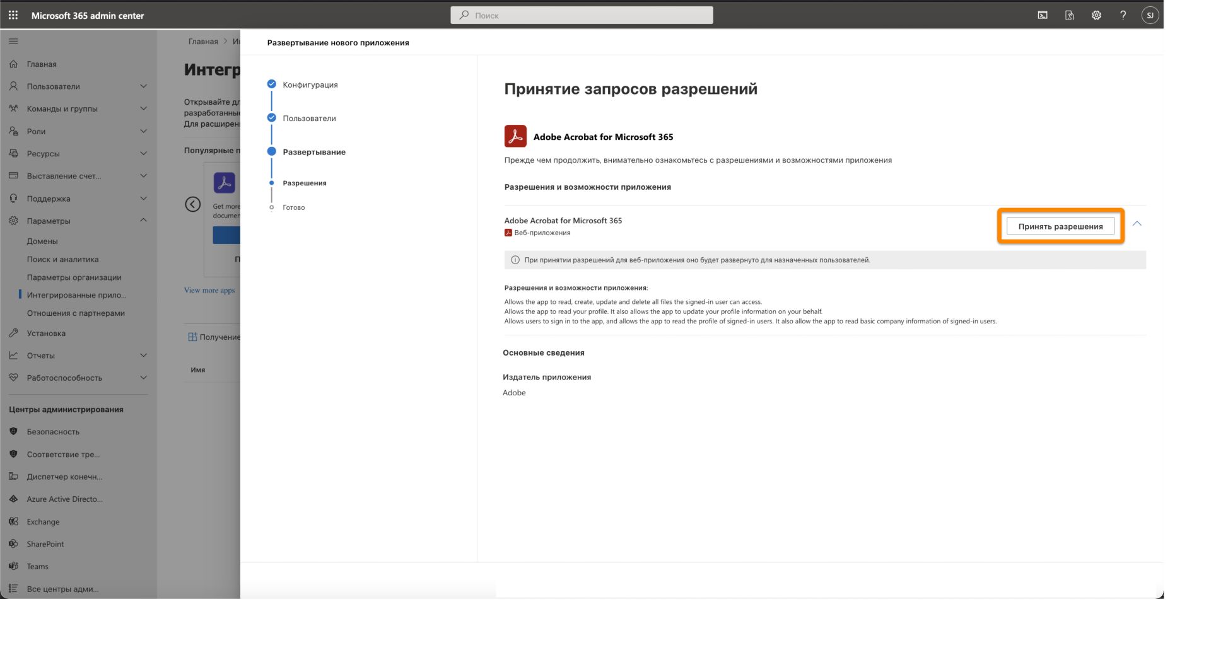The height and width of the screenshot is (650, 1211).
Task: Open Параметры организации menu item
Action: [x=74, y=277]
